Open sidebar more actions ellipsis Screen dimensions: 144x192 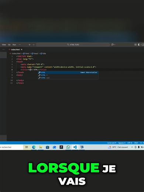(3, 49)
